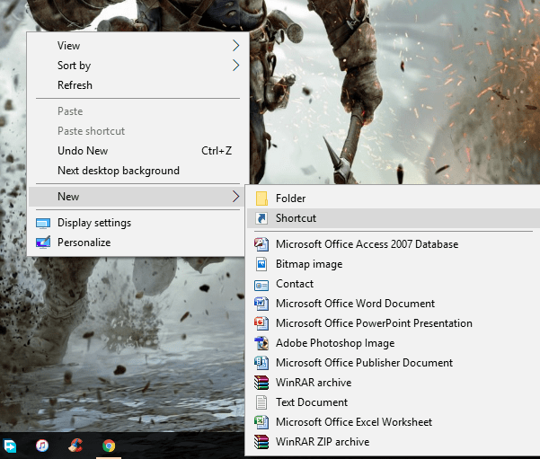The image size is (540, 459).
Task: Click the Folder icon in New submenu
Action: pos(261,199)
